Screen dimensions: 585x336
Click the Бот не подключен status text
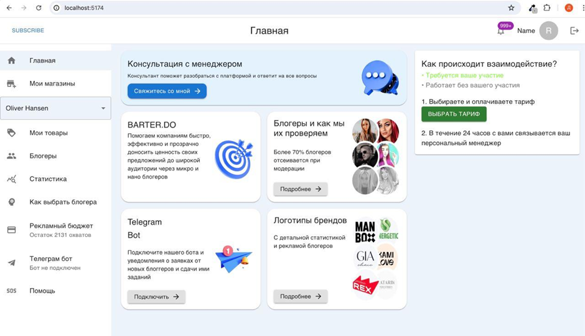tap(55, 268)
